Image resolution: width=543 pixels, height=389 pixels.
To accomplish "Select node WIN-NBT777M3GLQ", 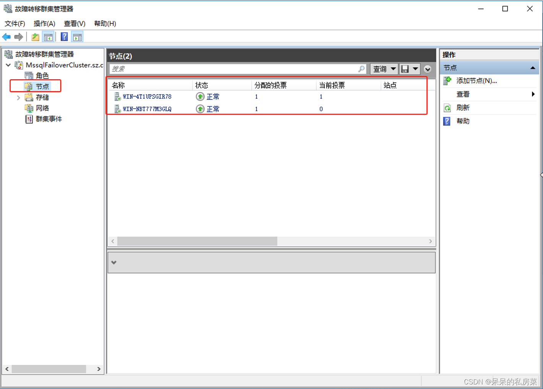I will (147, 109).
